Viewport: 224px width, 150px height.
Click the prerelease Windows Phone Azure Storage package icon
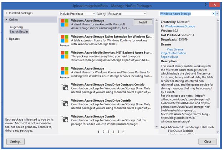pyautogui.click(x=65, y=71)
